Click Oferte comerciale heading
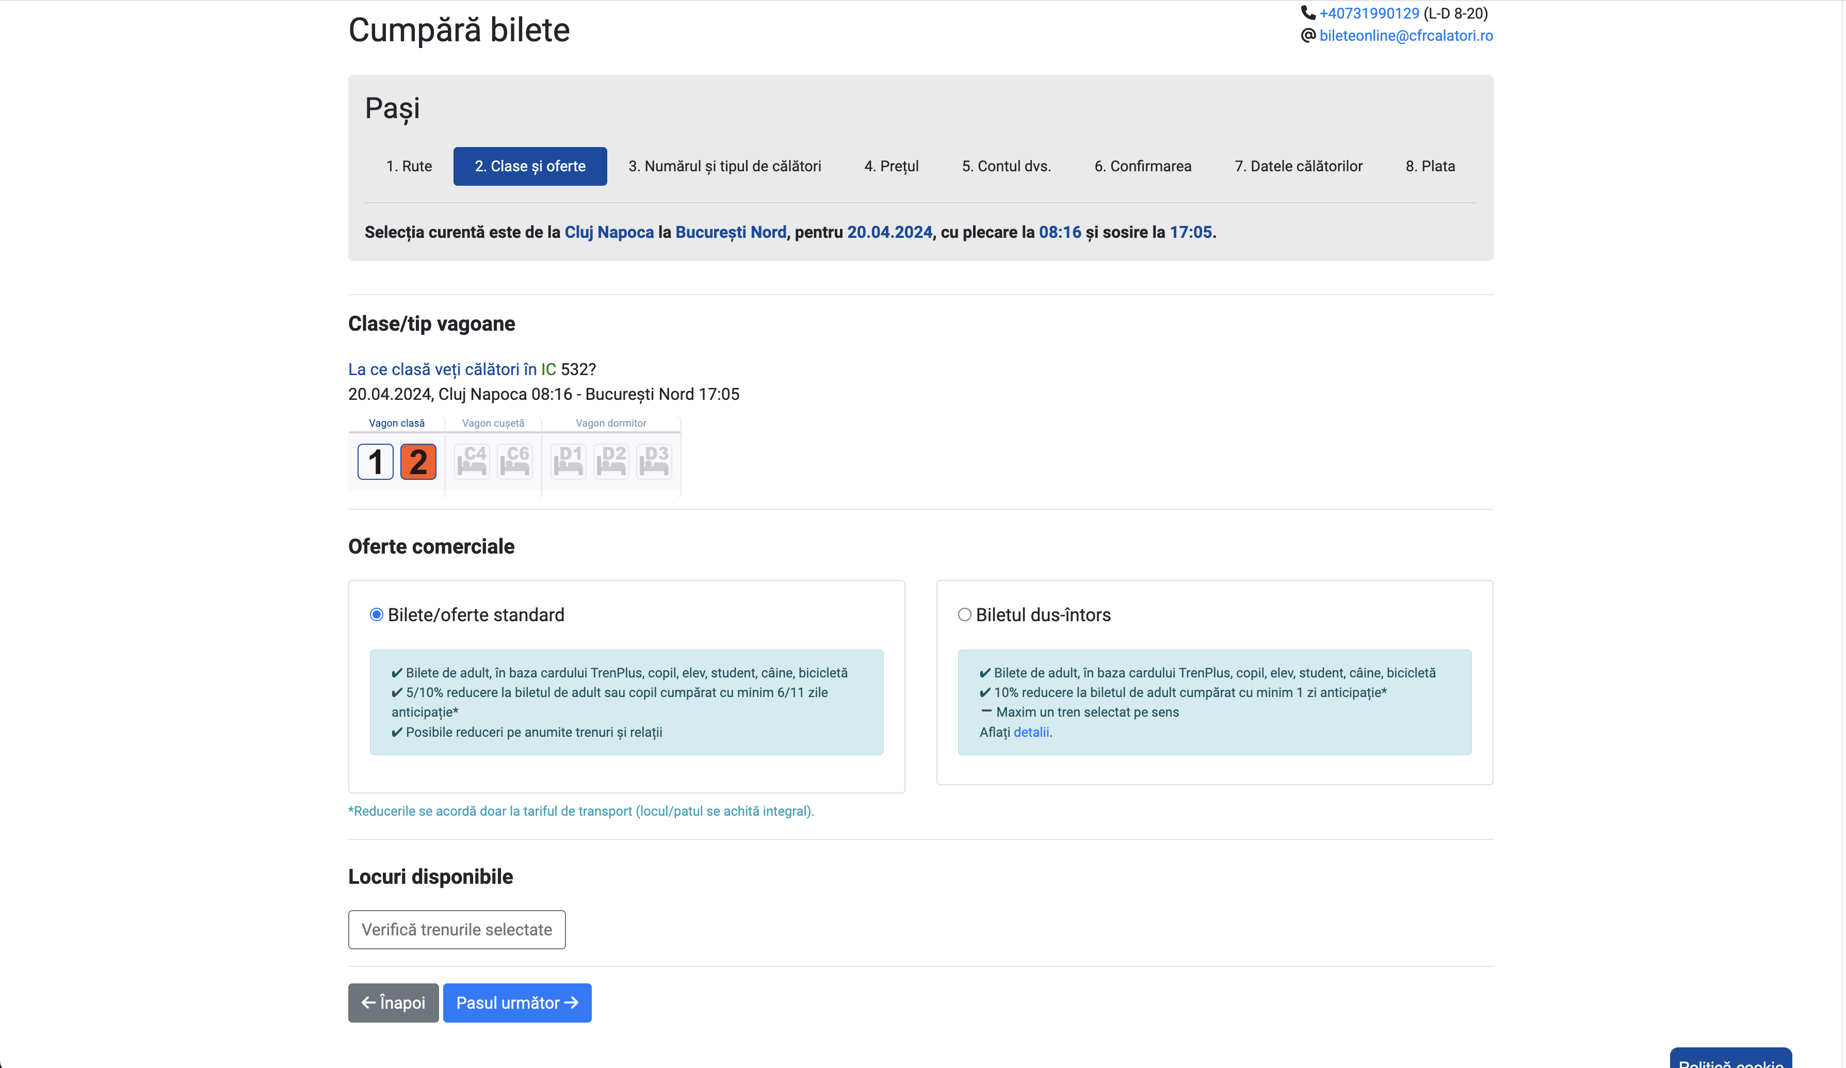The height and width of the screenshot is (1068, 1846). [x=431, y=546]
